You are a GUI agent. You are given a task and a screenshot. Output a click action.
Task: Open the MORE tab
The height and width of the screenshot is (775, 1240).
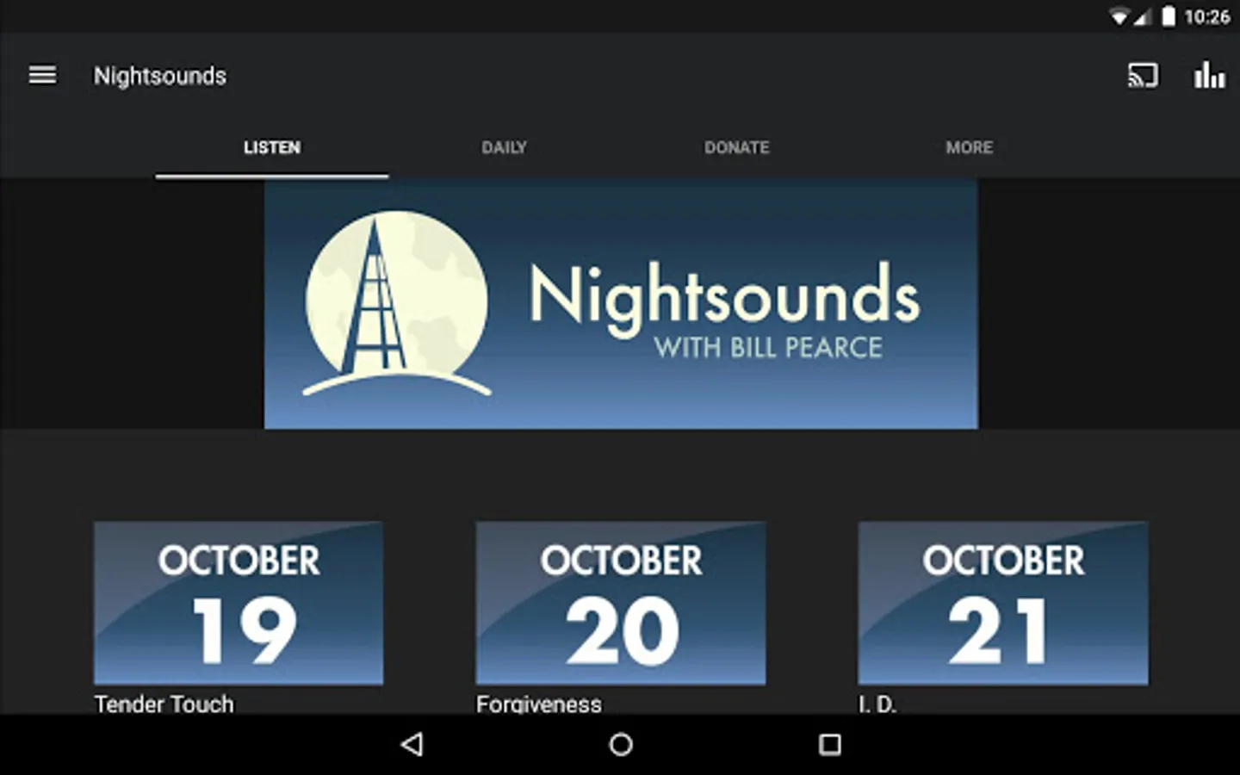[x=970, y=148]
